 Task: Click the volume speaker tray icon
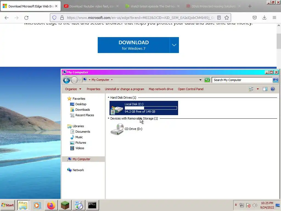(255, 205)
